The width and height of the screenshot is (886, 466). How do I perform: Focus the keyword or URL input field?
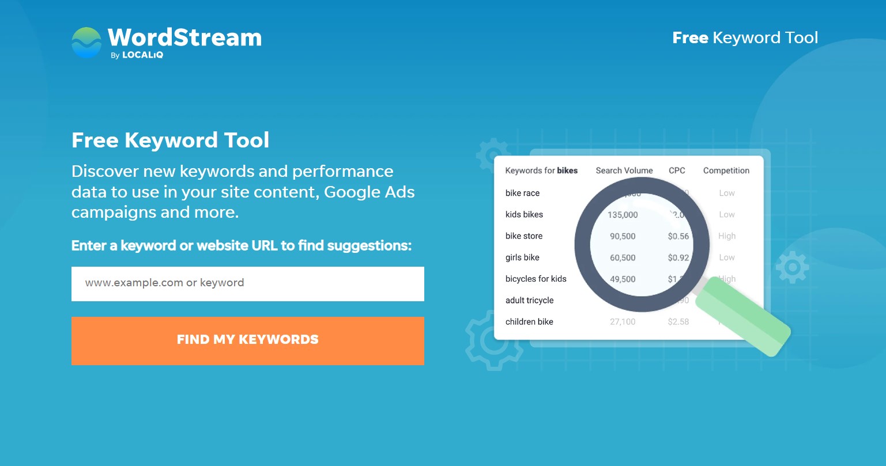[x=248, y=283]
